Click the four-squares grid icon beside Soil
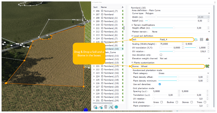The image size is (217, 113). coord(202,40)
